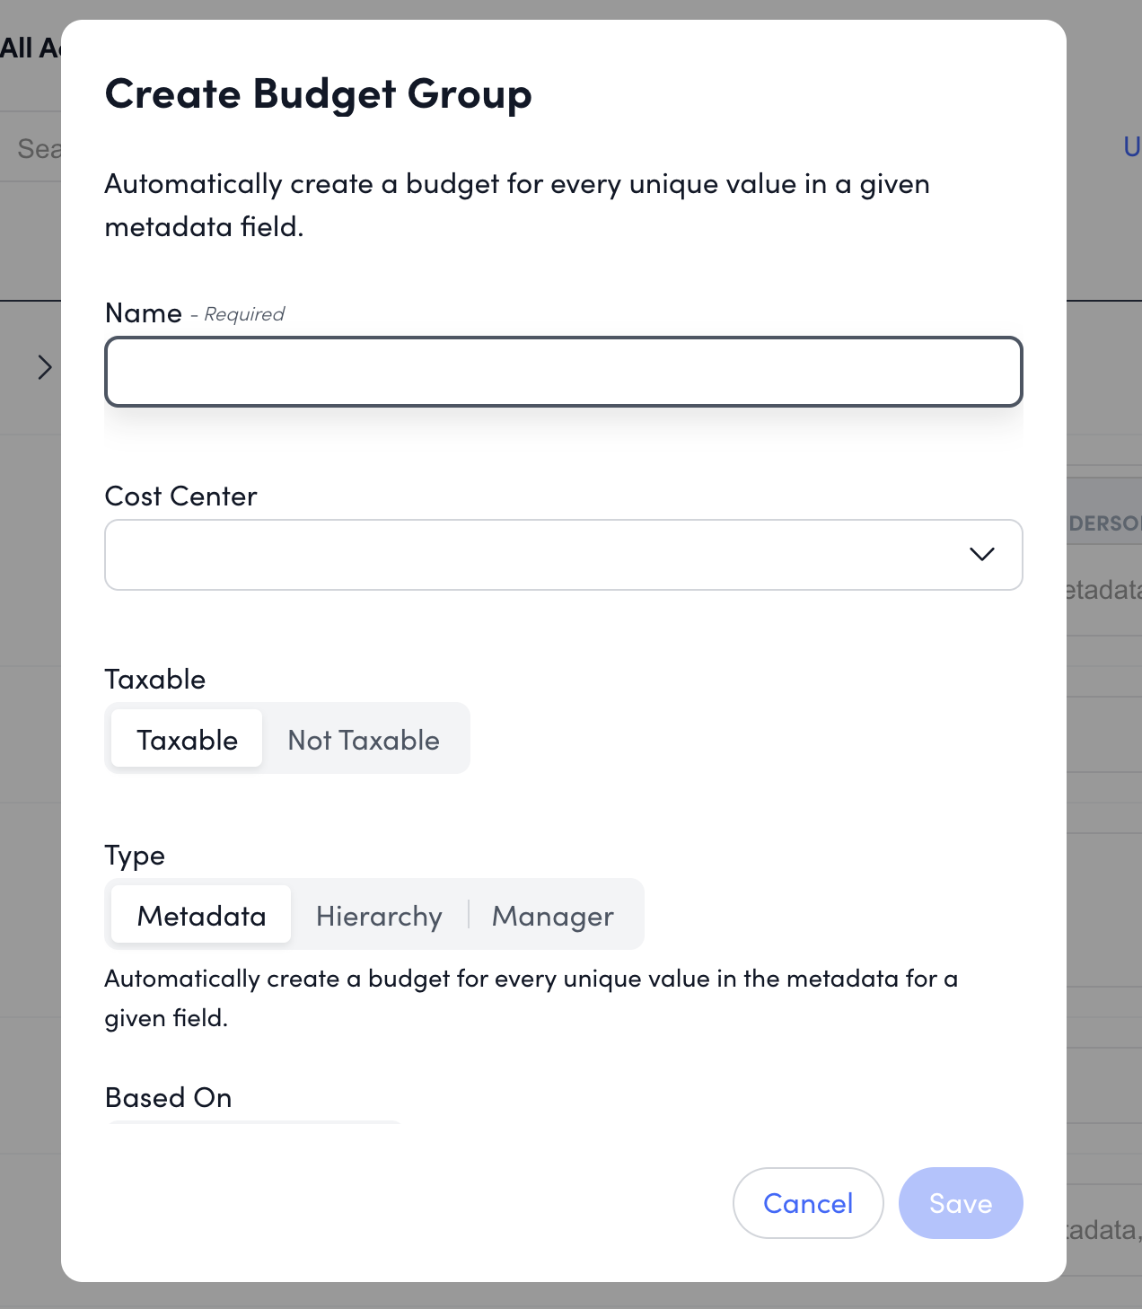Click the Cost Center label
Screen dimensions: 1142x1309
click(180, 496)
